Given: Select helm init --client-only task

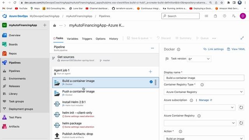Looking at the screenshot, I should [x=105, y=114].
